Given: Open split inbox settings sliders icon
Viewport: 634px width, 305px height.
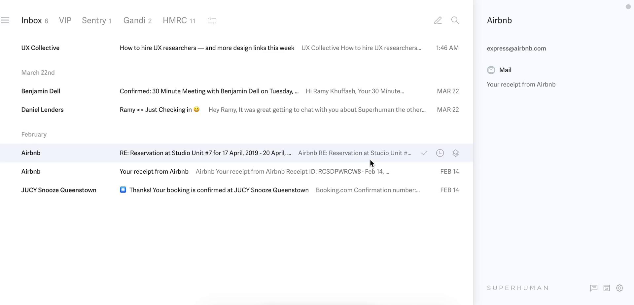Looking at the screenshot, I should (212, 21).
